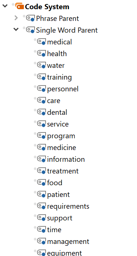Image resolution: width=137 pixels, height=256 pixels.
Task: Click the Phrase Parent code icon
Action: click(x=30, y=18)
